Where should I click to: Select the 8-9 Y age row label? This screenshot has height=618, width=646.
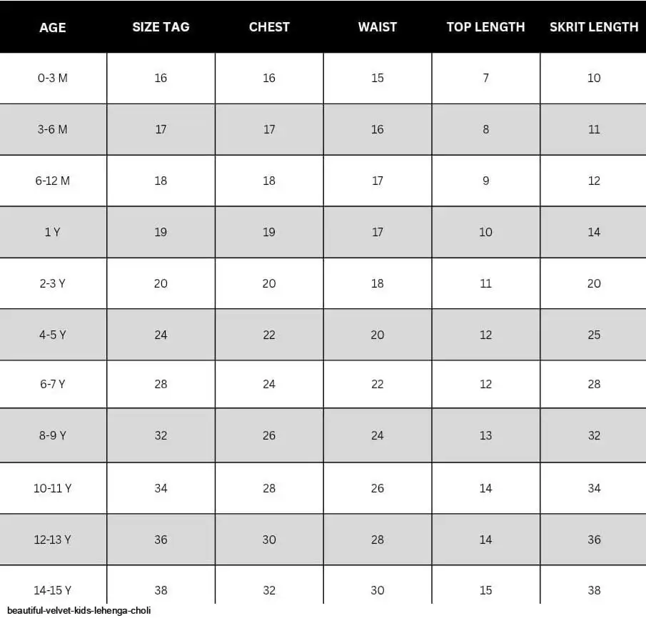[53, 435]
